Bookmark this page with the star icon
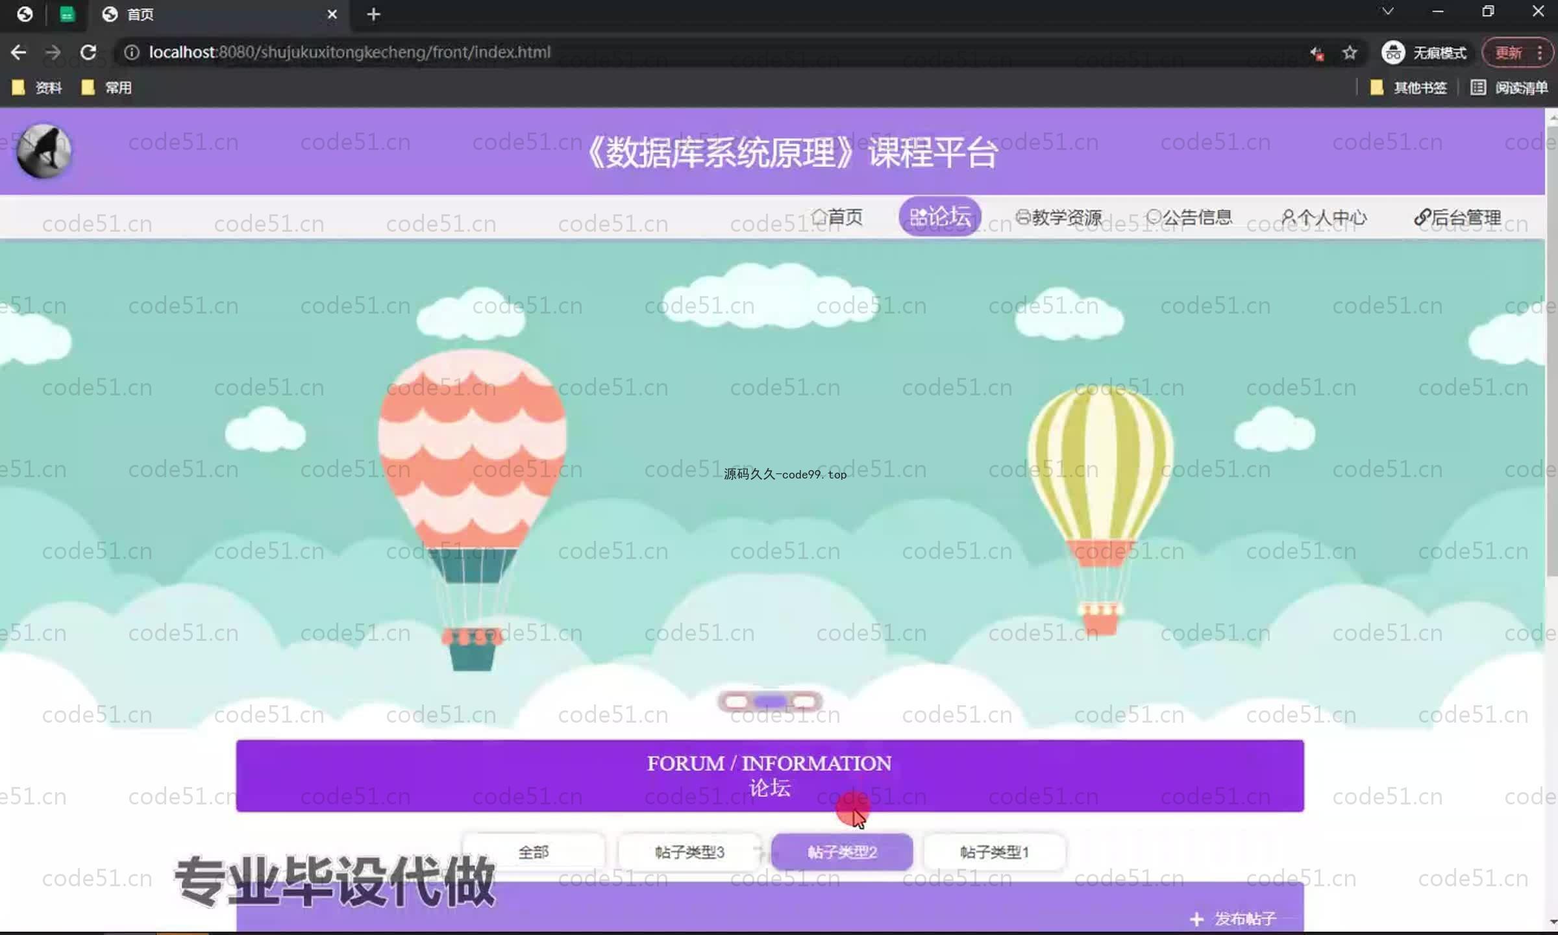 point(1350,53)
